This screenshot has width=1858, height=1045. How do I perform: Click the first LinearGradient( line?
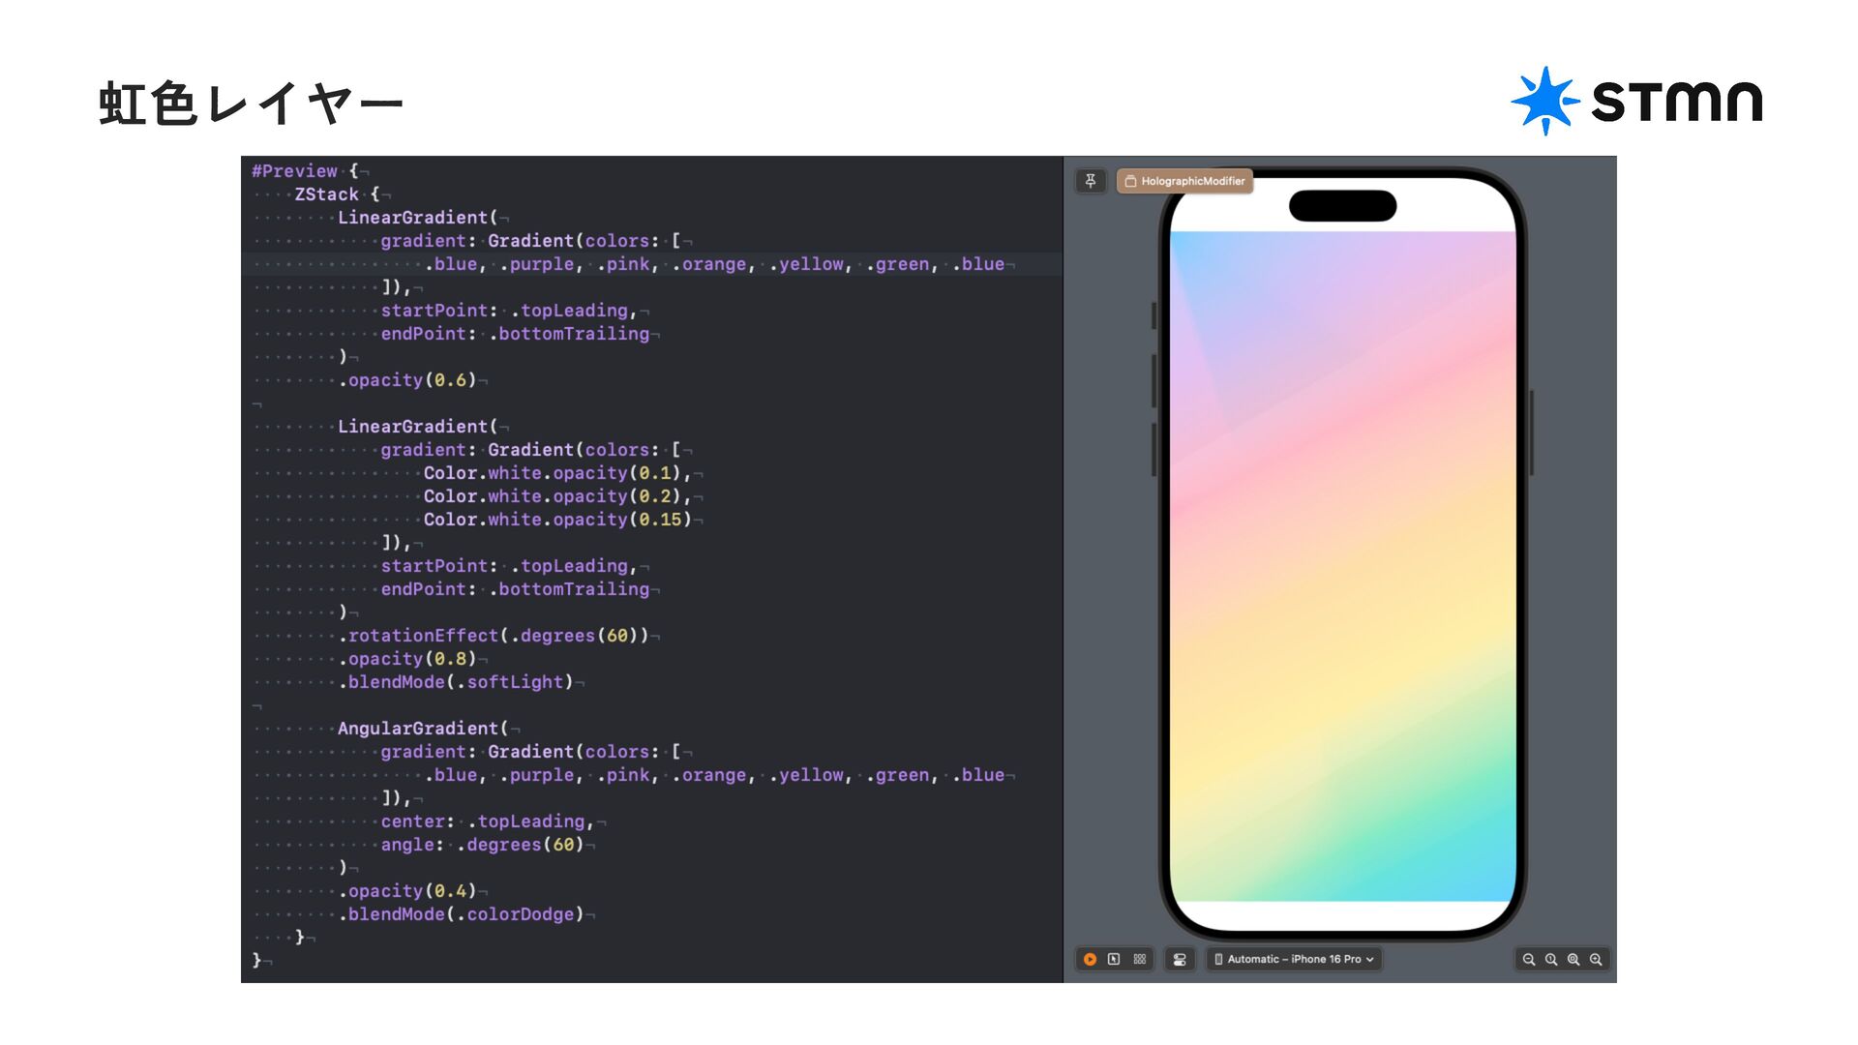pyautogui.click(x=417, y=218)
